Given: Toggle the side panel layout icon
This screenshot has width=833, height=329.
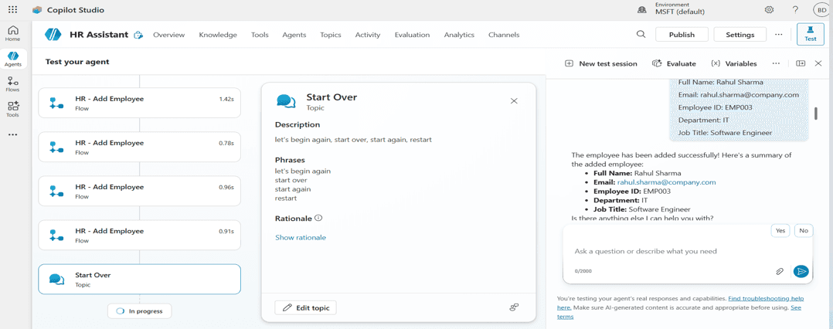Looking at the screenshot, I should tap(801, 63).
